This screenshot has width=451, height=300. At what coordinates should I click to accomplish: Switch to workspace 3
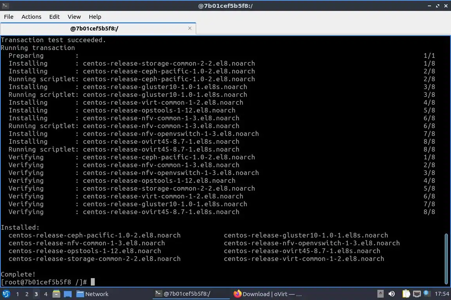36,294
